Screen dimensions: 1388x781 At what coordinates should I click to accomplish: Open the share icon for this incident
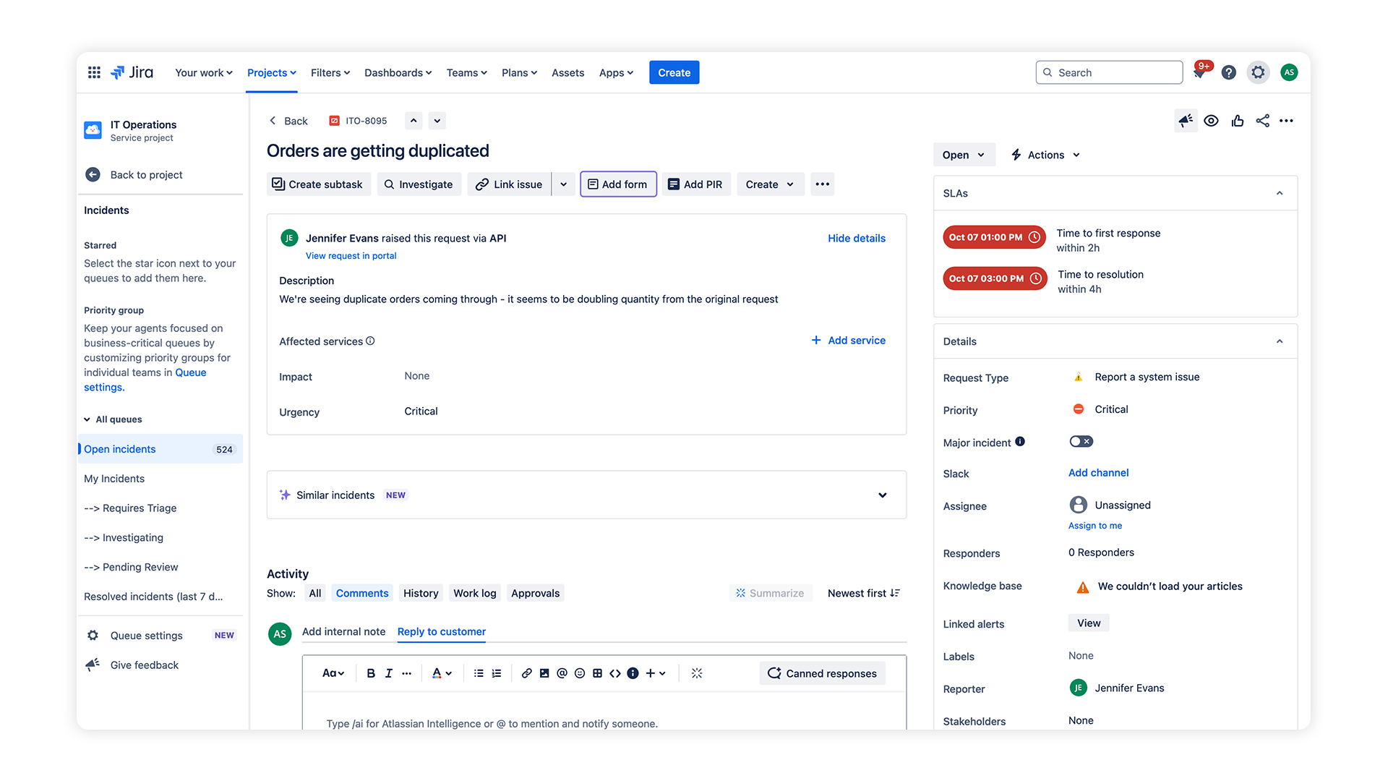pyautogui.click(x=1263, y=121)
